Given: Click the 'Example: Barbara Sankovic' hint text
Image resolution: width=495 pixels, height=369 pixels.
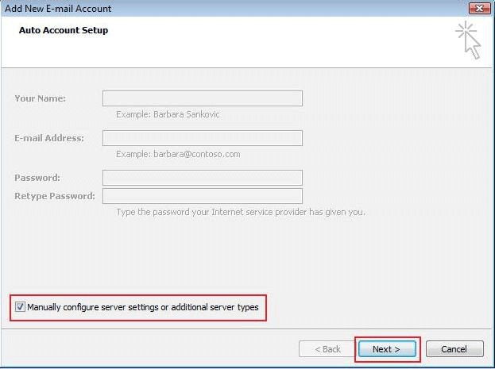Looking at the screenshot, I should [168, 114].
